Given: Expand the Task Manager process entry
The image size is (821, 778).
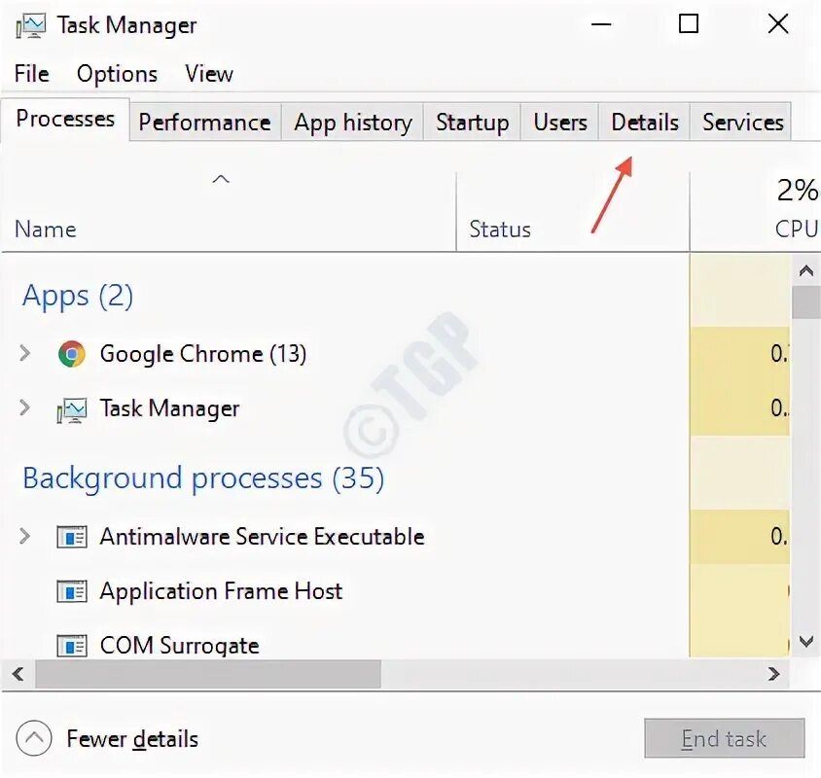Looking at the screenshot, I should pyautogui.click(x=25, y=408).
